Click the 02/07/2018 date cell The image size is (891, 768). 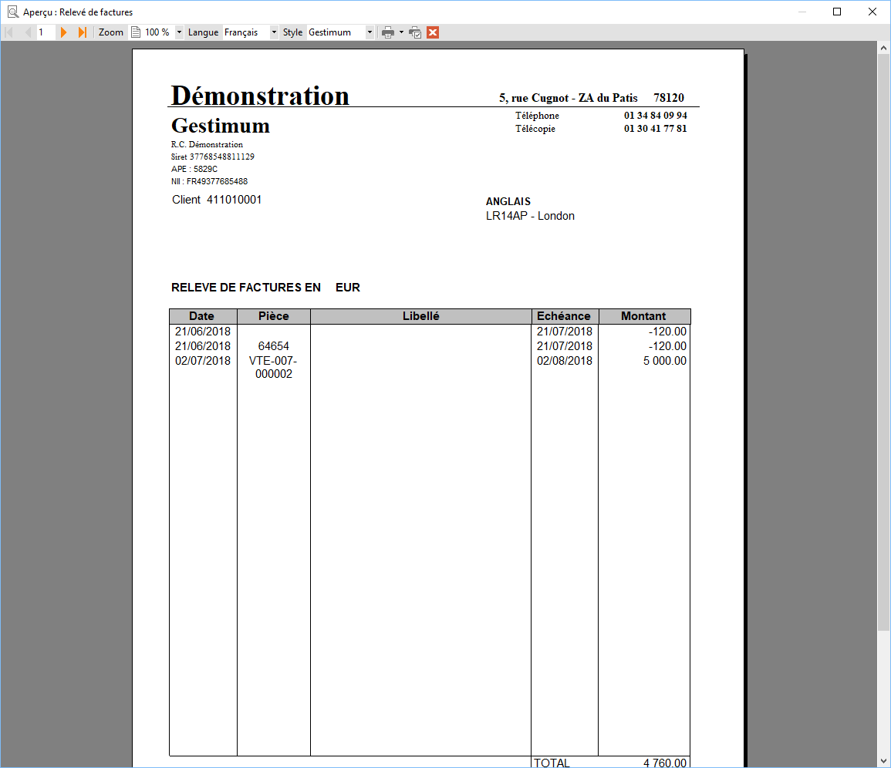[x=203, y=361]
